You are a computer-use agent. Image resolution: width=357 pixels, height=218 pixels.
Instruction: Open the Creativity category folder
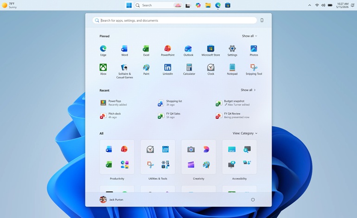click(x=198, y=157)
